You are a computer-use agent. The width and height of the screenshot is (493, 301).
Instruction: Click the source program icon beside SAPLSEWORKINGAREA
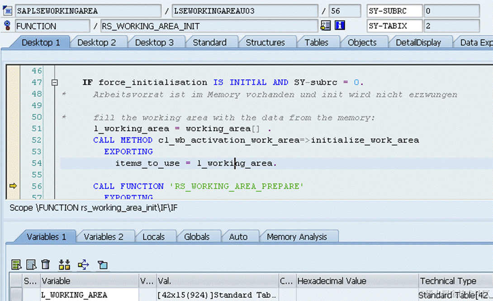[x=7, y=11]
